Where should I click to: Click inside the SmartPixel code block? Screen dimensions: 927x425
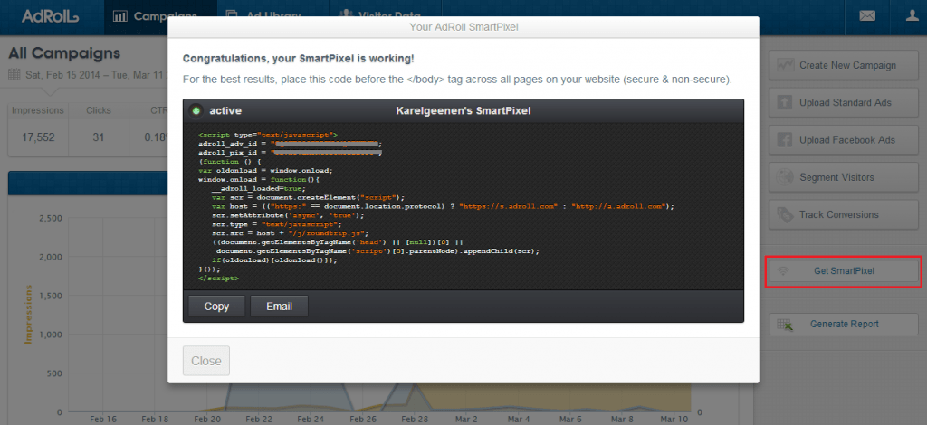click(x=463, y=206)
